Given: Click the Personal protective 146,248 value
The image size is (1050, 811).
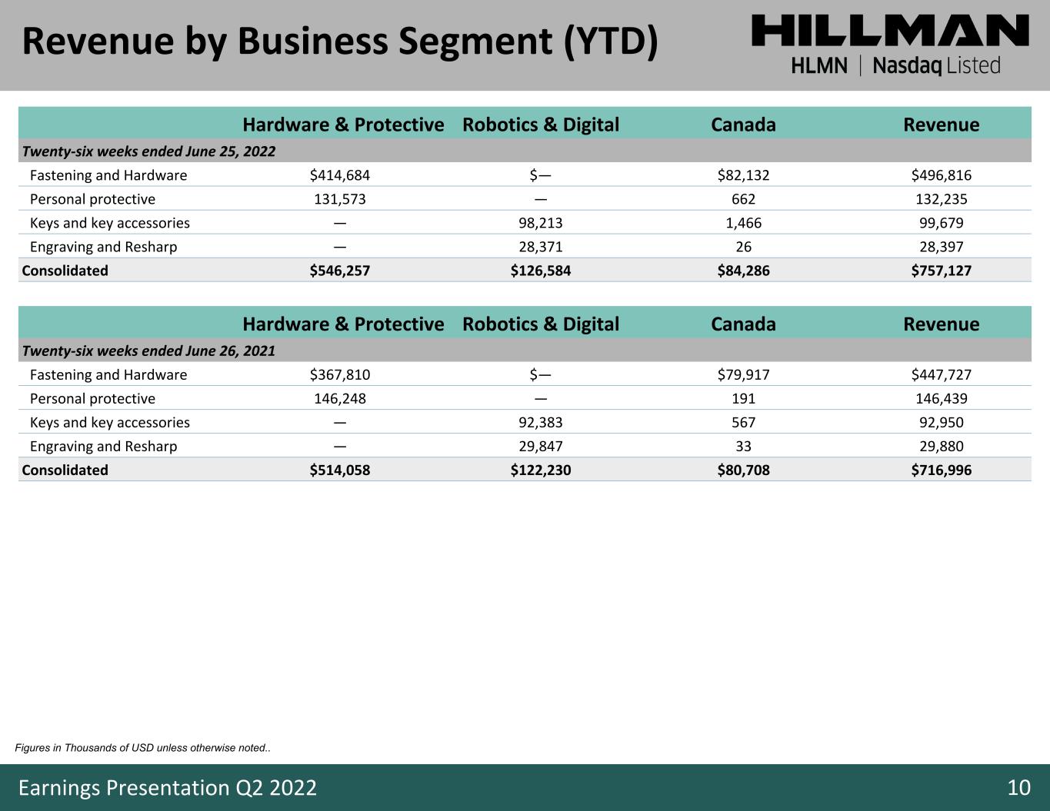Looking at the screenshot, I should 340,398.
